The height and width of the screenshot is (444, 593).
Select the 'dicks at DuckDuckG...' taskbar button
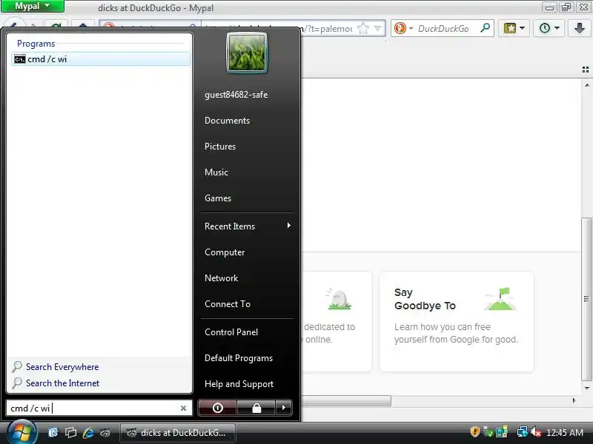pos(178,433)
